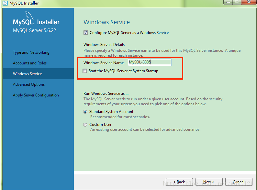Select the Standard System Account radio button
This screenshot has width=257, height=190.
pos(85,112)
